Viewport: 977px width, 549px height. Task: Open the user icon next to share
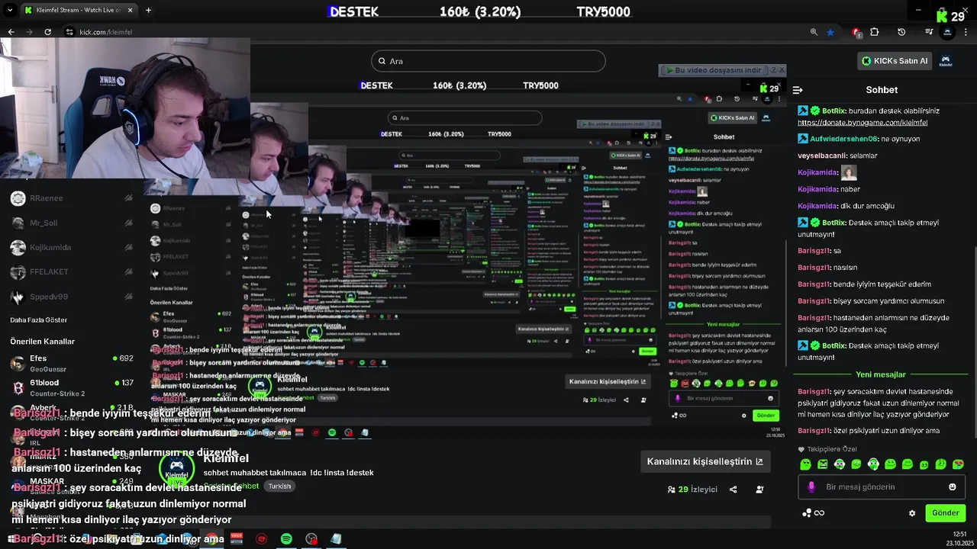click(x=759, y=490)
